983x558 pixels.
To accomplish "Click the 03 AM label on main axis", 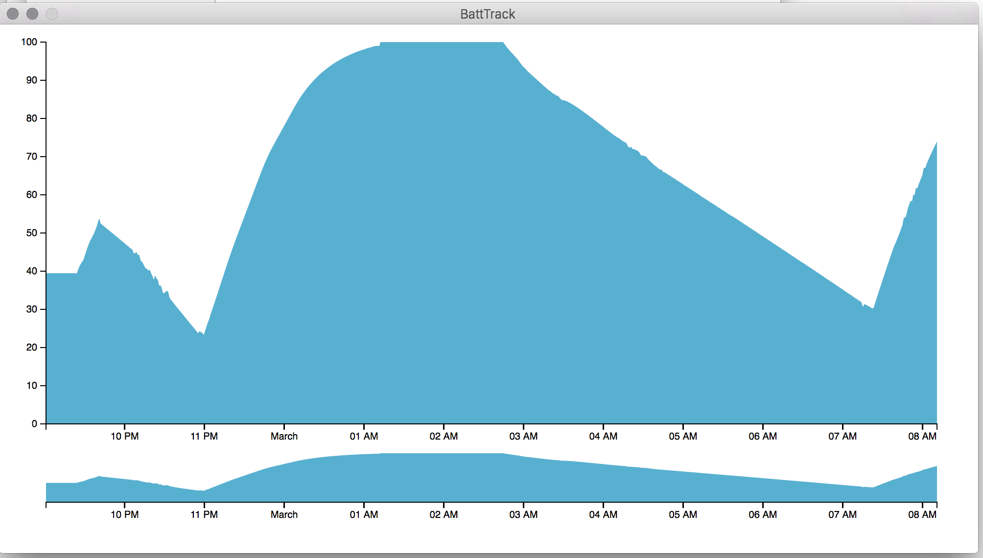I will click(523, 436).
